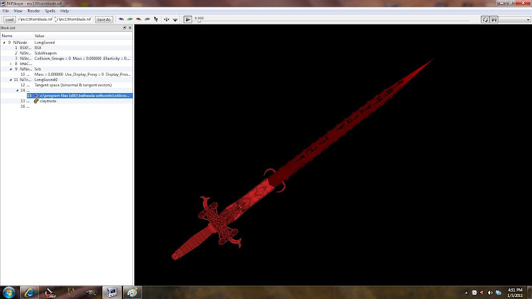The width and height of the screenshot is (532, 299).
Task: Switch to the green eye Front view icon
Action: tap(130, 19)
